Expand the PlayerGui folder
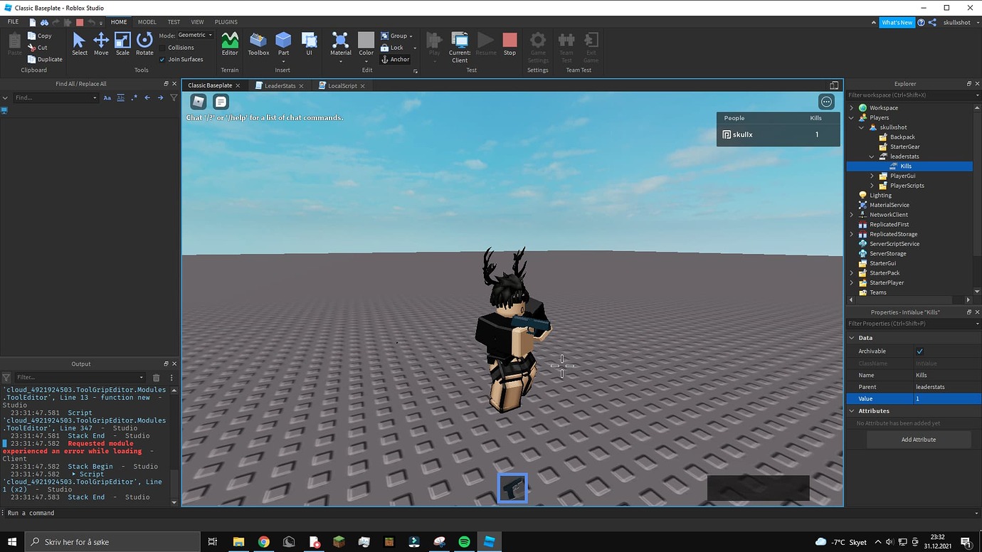The image size is (982, 552). tap(872, 176)
